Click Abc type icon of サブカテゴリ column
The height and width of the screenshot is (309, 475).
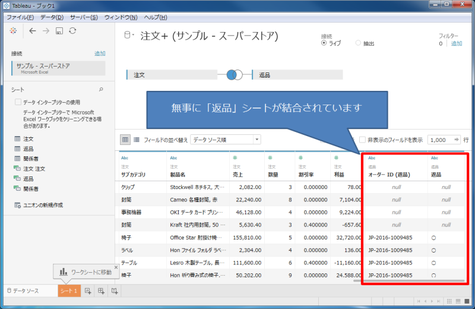pos(125,158)
